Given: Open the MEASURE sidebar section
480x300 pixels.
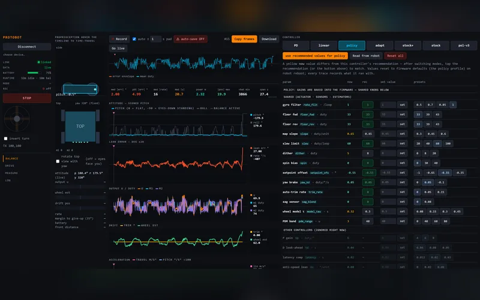Looking at the screenshot, I should 11,173.
